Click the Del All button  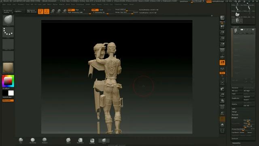click(x=249, y=105)
